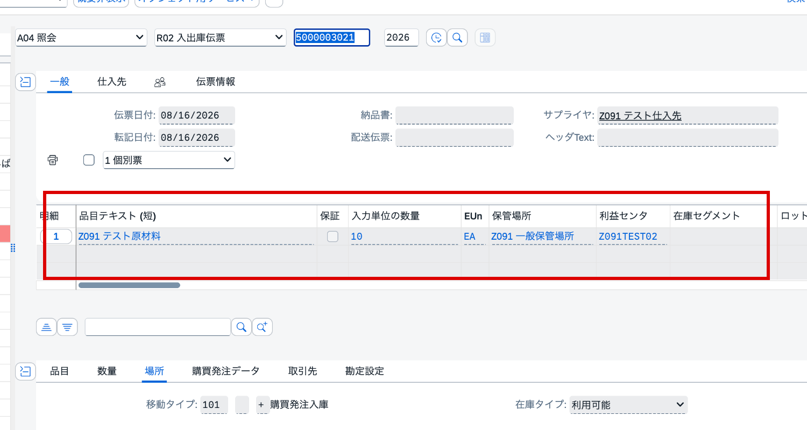Select the 場所 detail tab
The width and height of the screenshot is (807, 430).
pyautogui.click(x=154, y=371)
